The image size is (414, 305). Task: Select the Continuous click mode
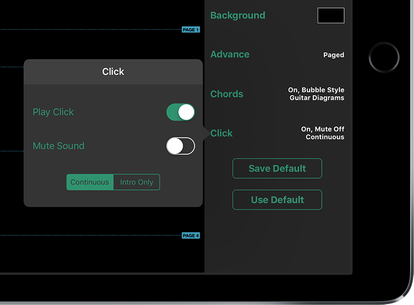click(x=90, y=182)
